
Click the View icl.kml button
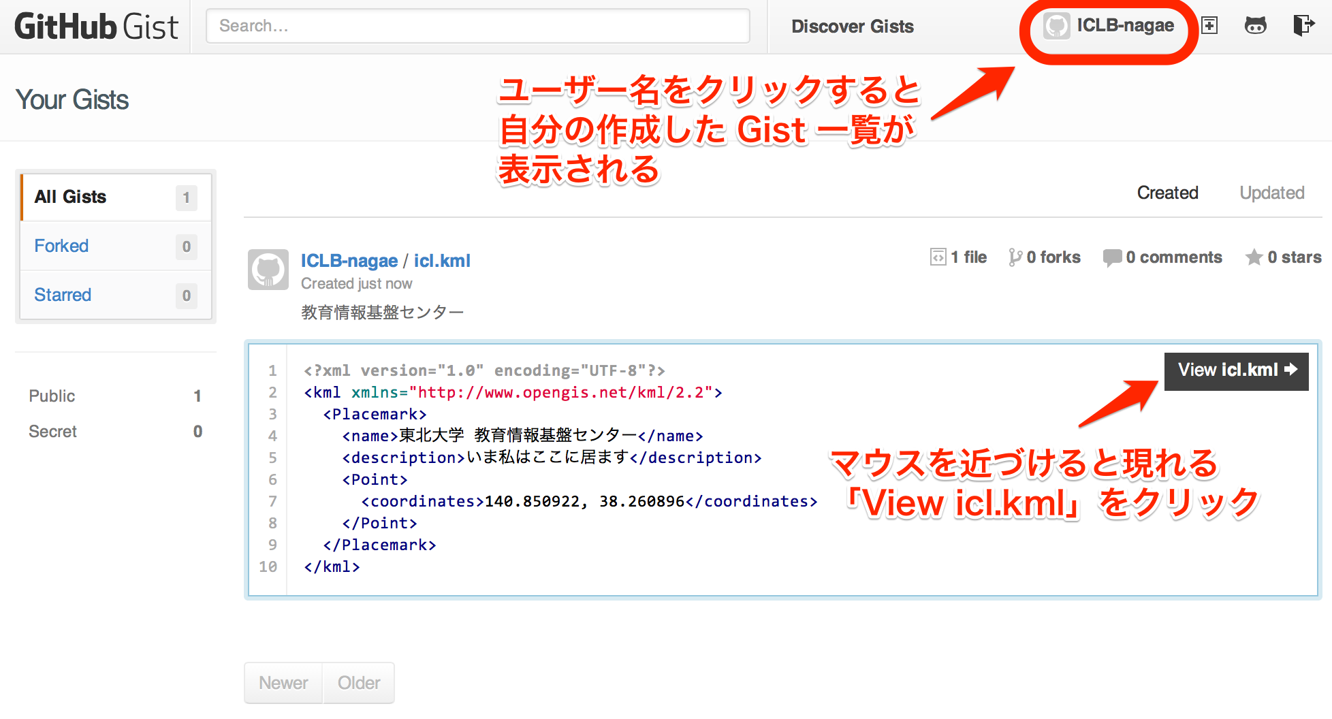pos(1236,371)
